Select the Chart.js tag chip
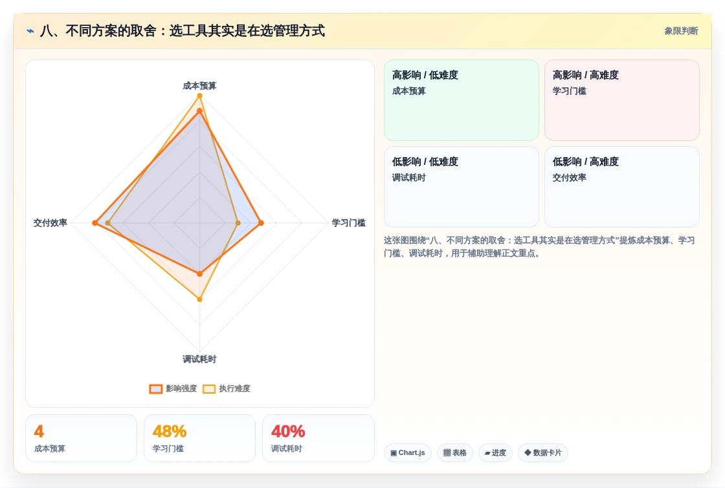The image size is (725, 488). point(407,453)
